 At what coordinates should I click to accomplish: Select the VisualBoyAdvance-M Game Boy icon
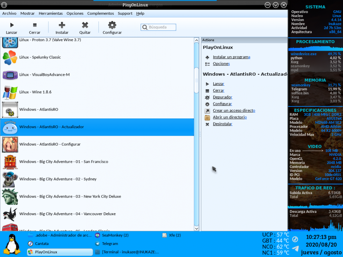click(x=10, y=75)
